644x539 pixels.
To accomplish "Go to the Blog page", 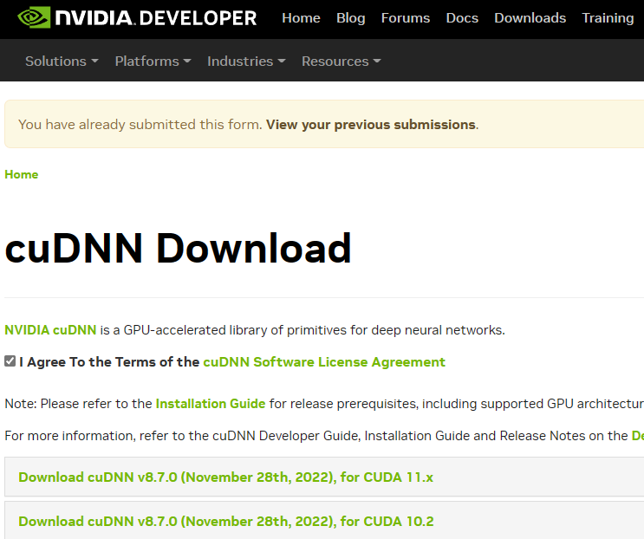I will point(351,18).
